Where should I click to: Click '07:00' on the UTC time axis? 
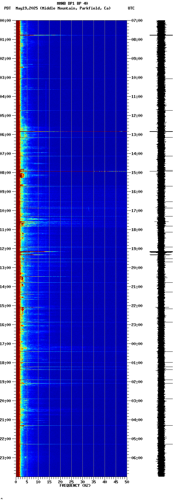point(137,21)
